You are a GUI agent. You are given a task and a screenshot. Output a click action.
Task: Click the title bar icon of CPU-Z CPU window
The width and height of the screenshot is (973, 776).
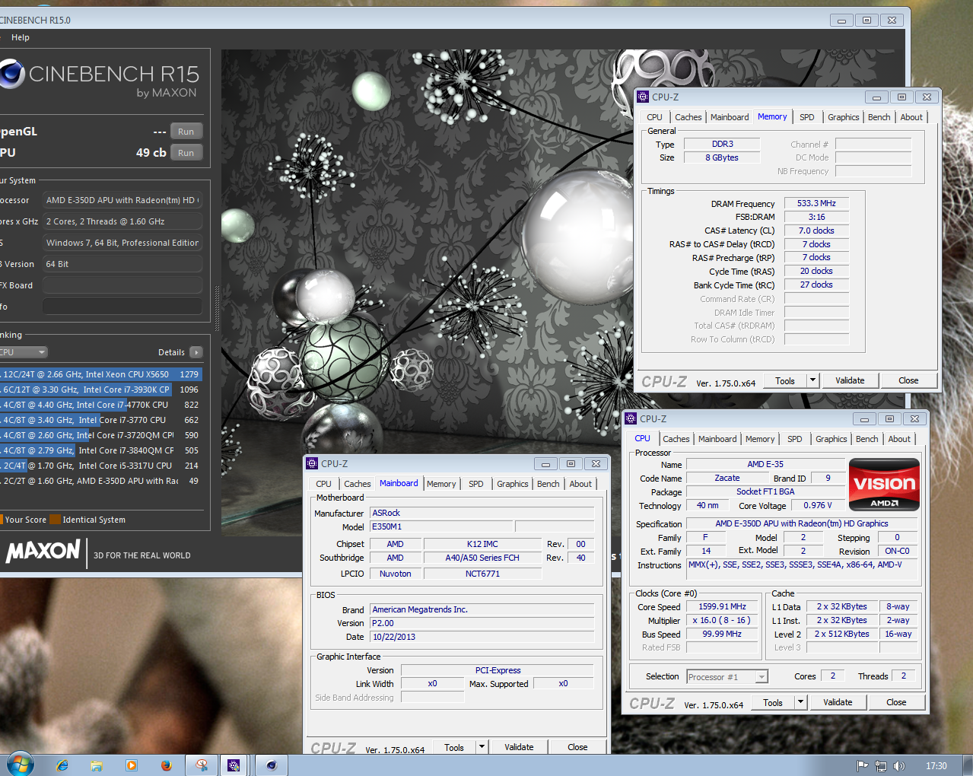[x=631, y=418]
